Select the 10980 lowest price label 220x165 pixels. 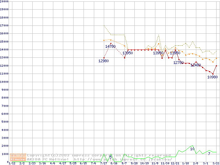[212, 77]
